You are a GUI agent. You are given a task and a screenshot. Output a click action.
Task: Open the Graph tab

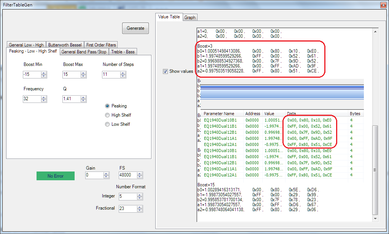point(190,18)
